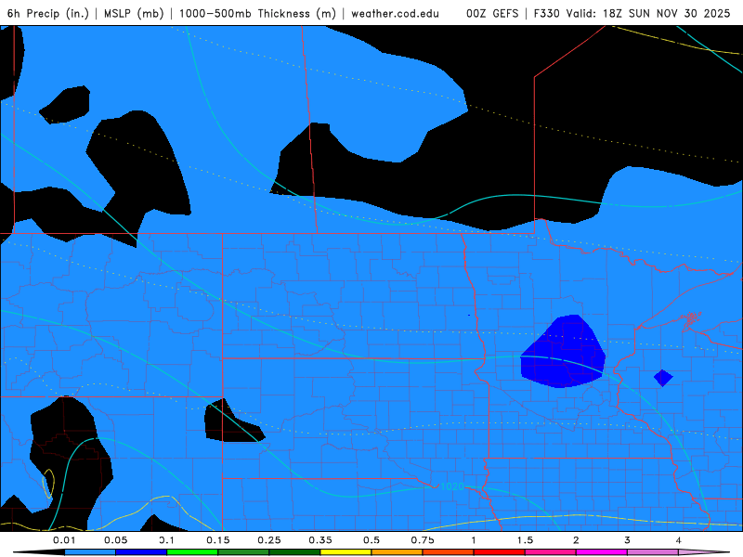Click the '0.01' legend label
This screenshot has height=557, width=743.
[x=64, y=540]
